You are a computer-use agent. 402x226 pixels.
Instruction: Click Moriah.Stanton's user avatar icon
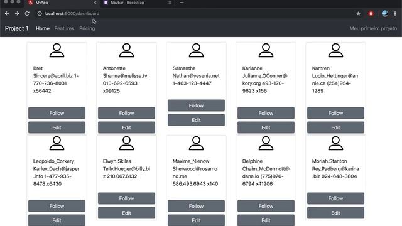[x=335, y=143]
